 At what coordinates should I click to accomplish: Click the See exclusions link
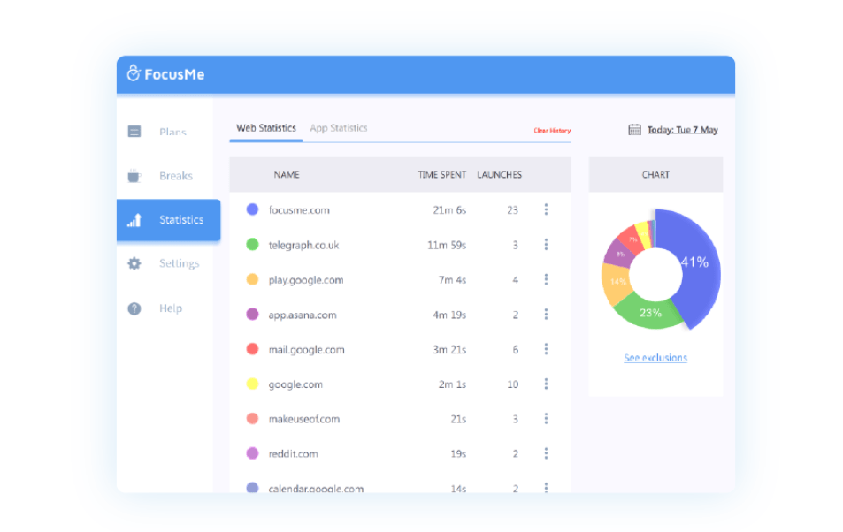655,358
